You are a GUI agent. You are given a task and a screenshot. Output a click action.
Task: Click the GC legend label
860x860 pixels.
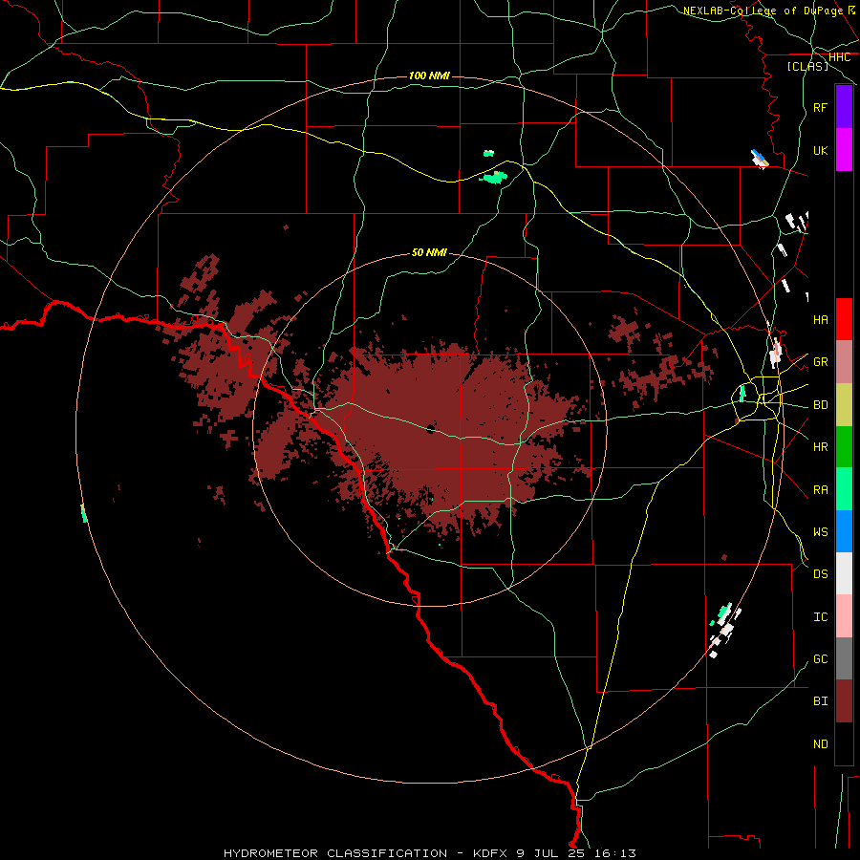point(820,658)
